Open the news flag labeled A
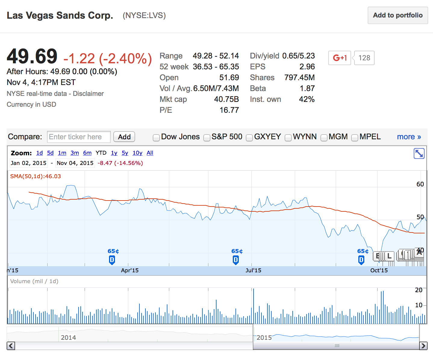The image size is (433, 354). [419, 253]
